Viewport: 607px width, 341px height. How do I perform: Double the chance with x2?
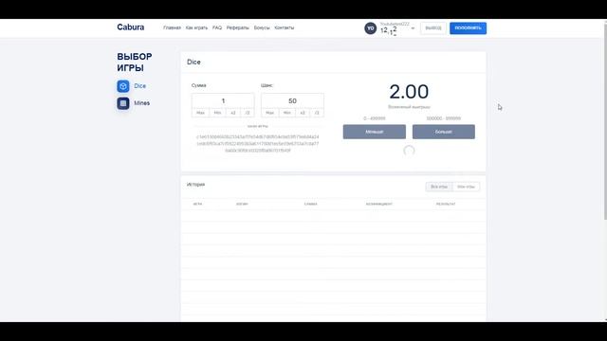tap(303, 113)
